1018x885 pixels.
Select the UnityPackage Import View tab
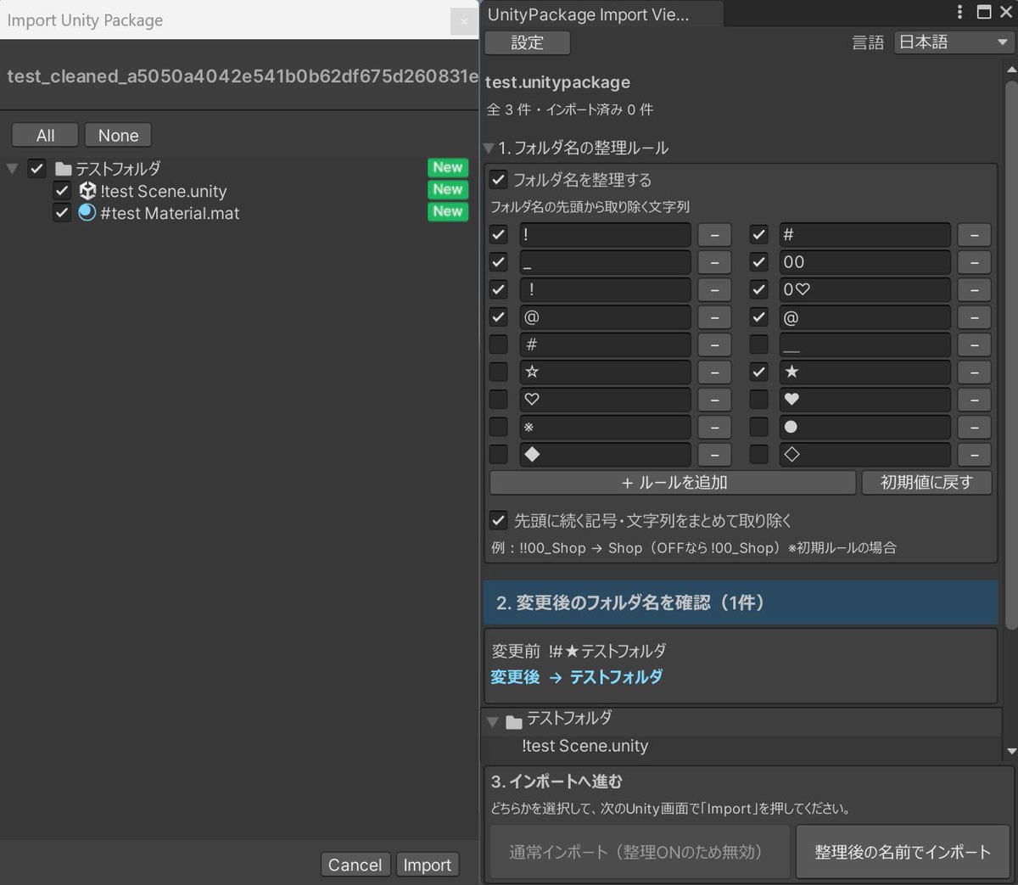point(601,14)
